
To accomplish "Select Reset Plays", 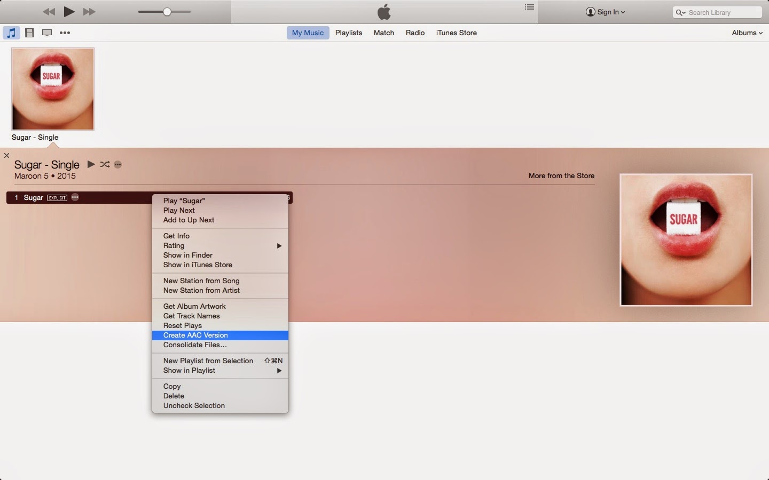I will [220, 325].
